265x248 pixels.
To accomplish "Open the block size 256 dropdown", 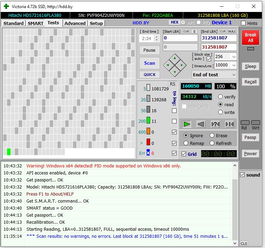I will pos(234,57).
